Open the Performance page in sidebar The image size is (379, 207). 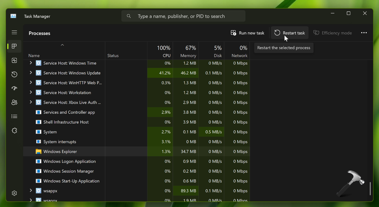(14, 60)
